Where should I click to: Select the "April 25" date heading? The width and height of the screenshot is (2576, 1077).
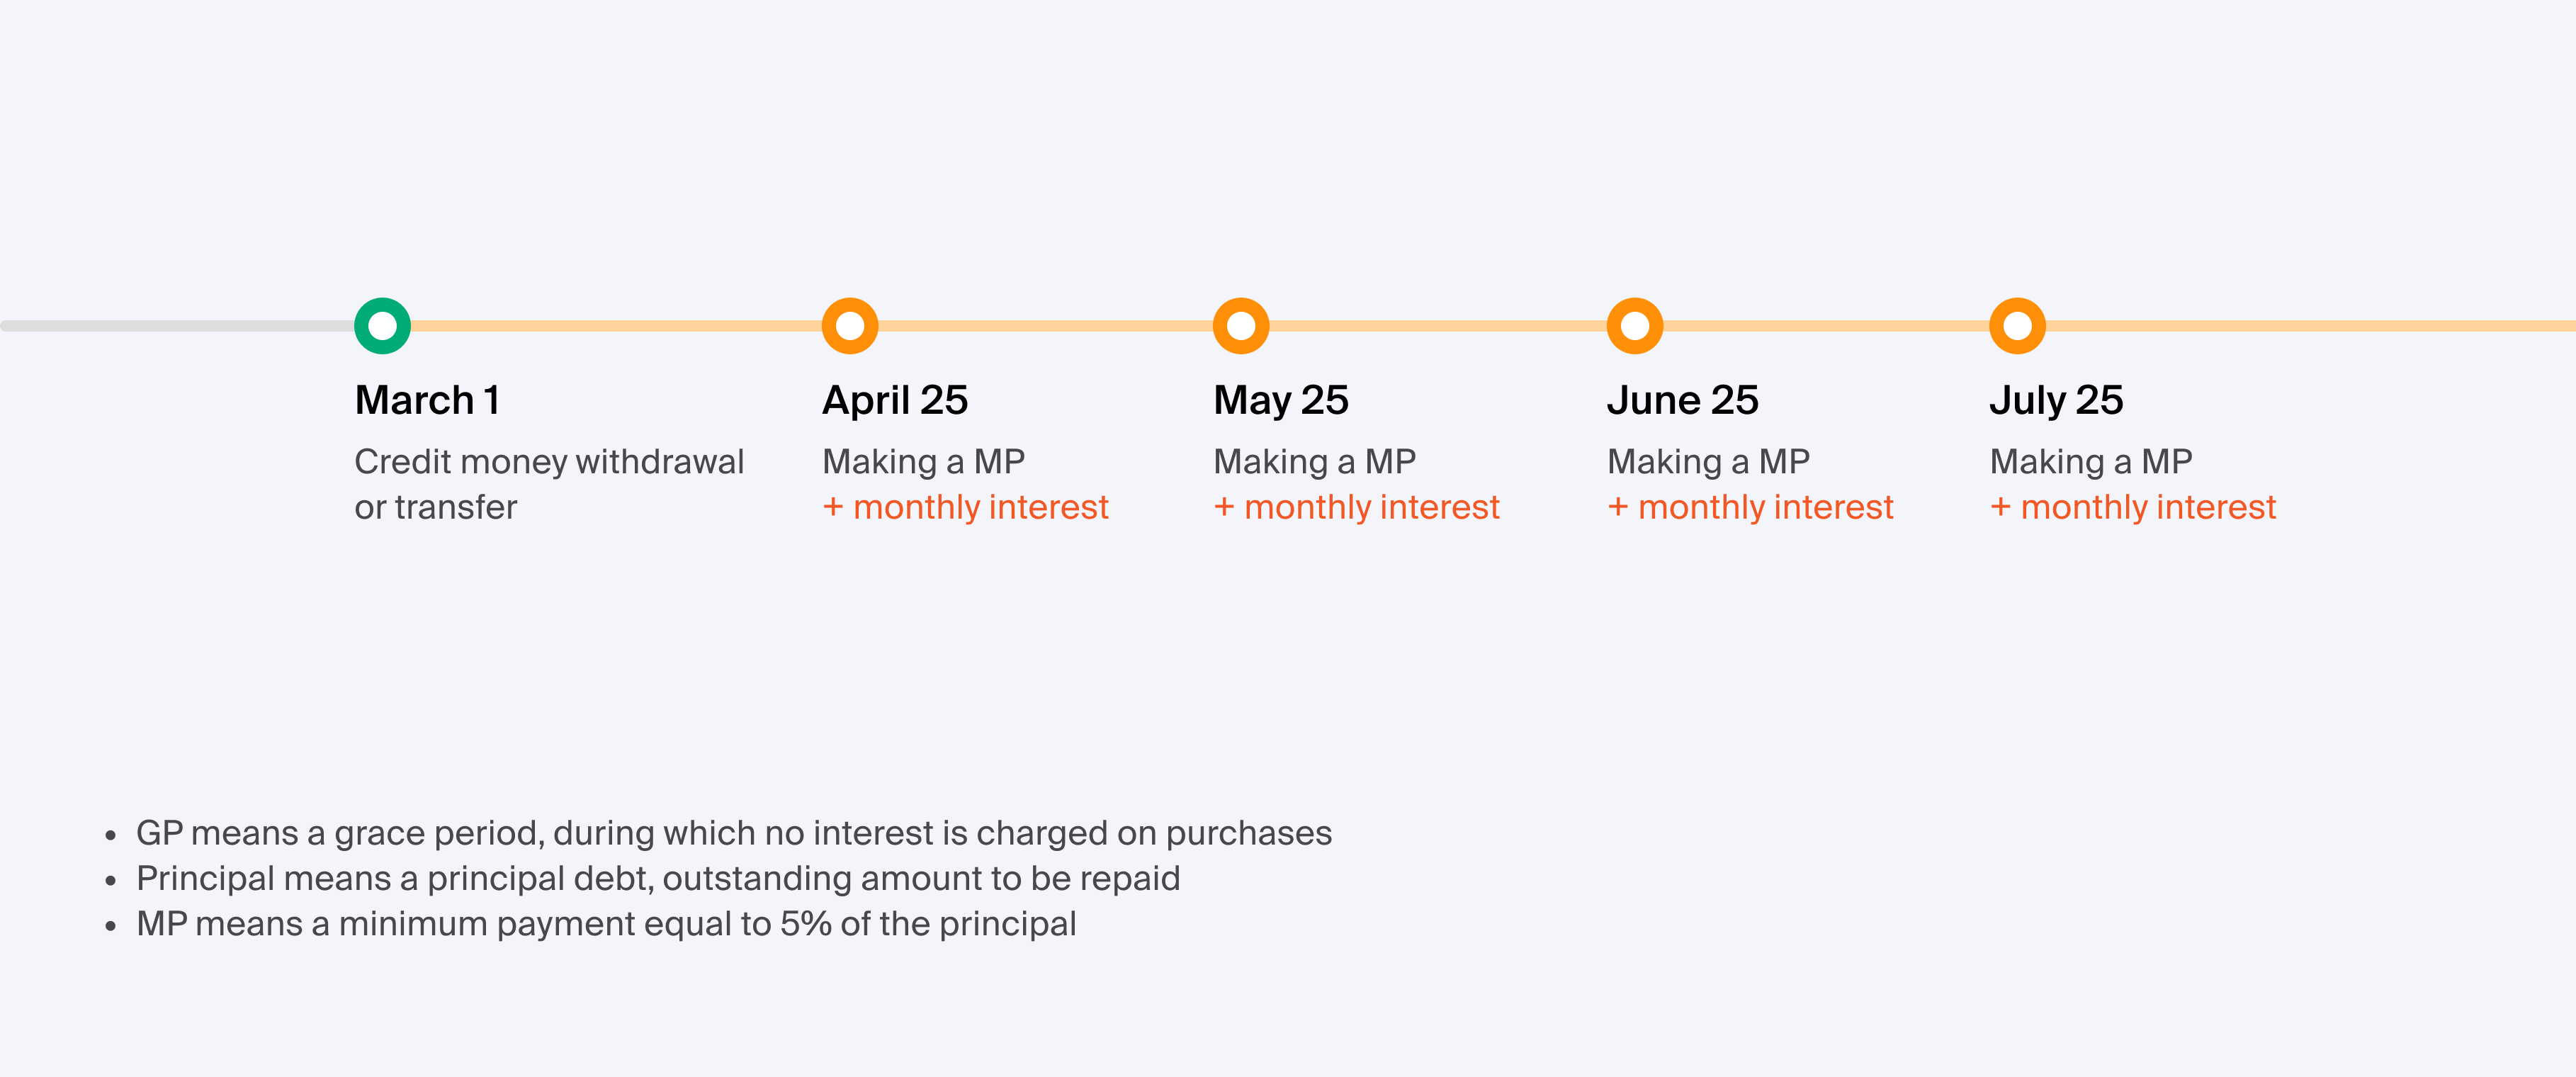pos(895,400)
